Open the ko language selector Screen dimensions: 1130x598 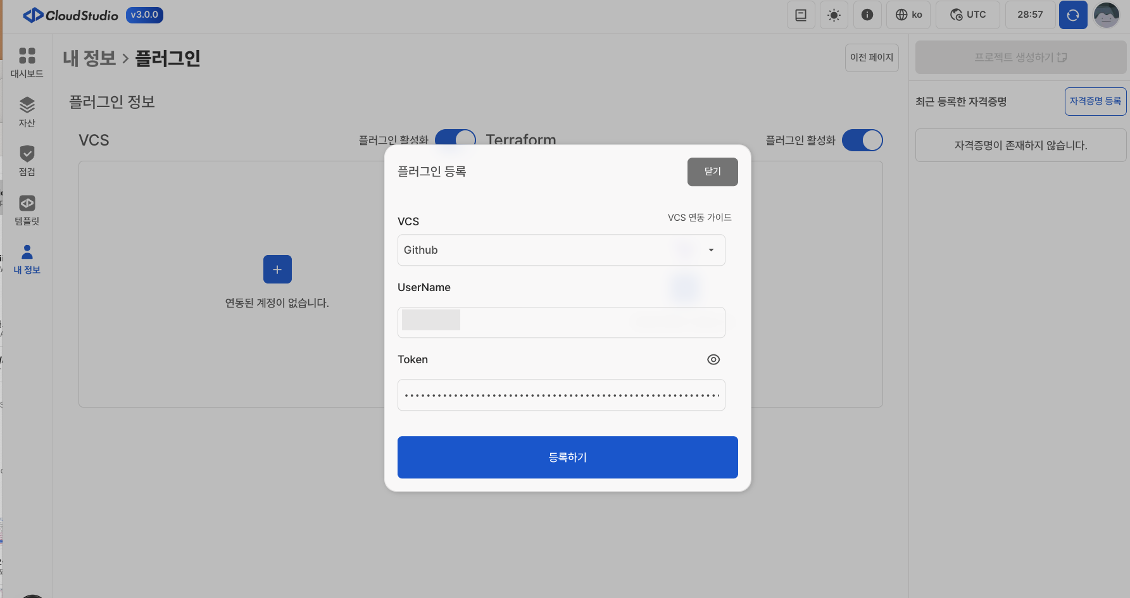[908, 15]
